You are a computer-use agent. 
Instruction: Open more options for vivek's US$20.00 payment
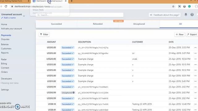pos(195,59)
